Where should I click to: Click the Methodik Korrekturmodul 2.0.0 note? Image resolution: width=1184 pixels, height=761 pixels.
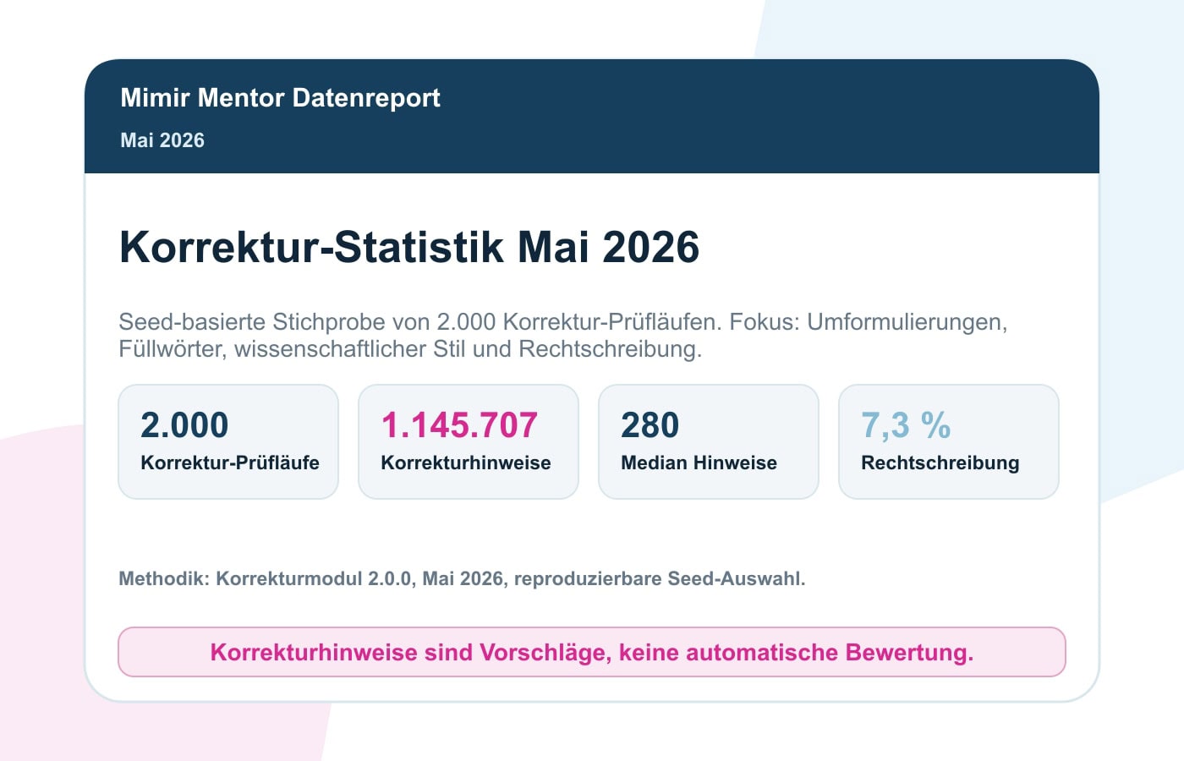[x=462, y=579]
